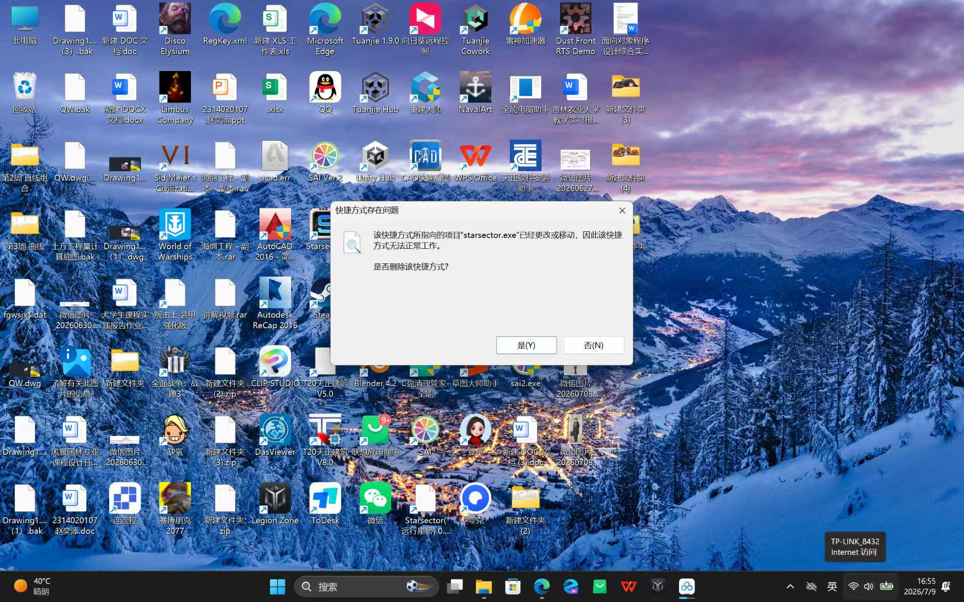This screenshot has height=602, width=964.
Task: Select the CAD快速看图 icon
Action: [x=425, y=162]
